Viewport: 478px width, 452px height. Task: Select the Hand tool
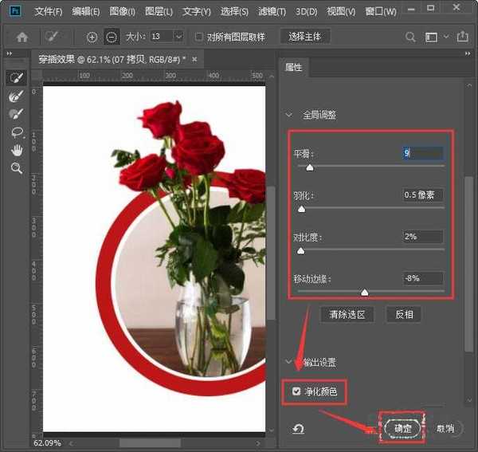[15, 150]
